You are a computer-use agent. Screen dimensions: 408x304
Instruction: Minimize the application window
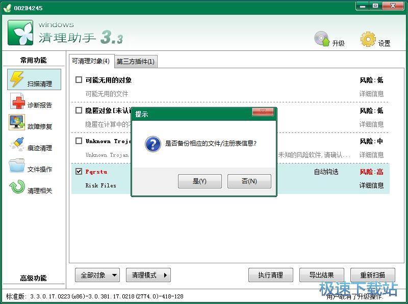click(x=363, y=6)
